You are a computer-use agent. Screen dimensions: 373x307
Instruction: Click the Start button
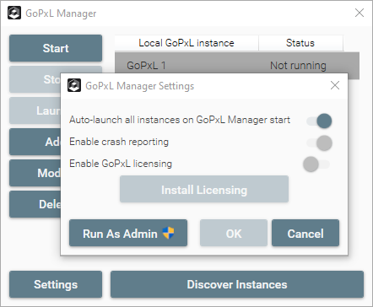(x=56, y=48)
